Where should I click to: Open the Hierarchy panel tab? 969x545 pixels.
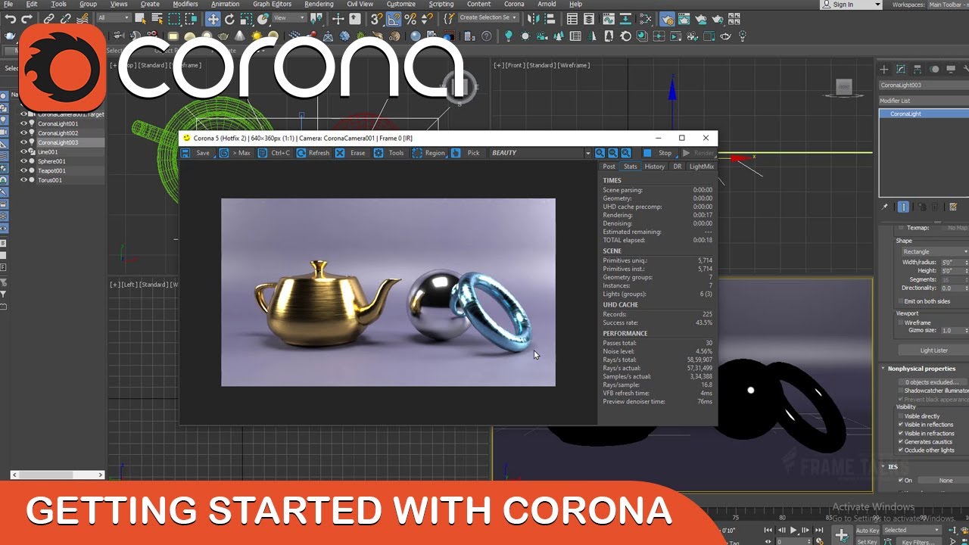coord(918,69)
